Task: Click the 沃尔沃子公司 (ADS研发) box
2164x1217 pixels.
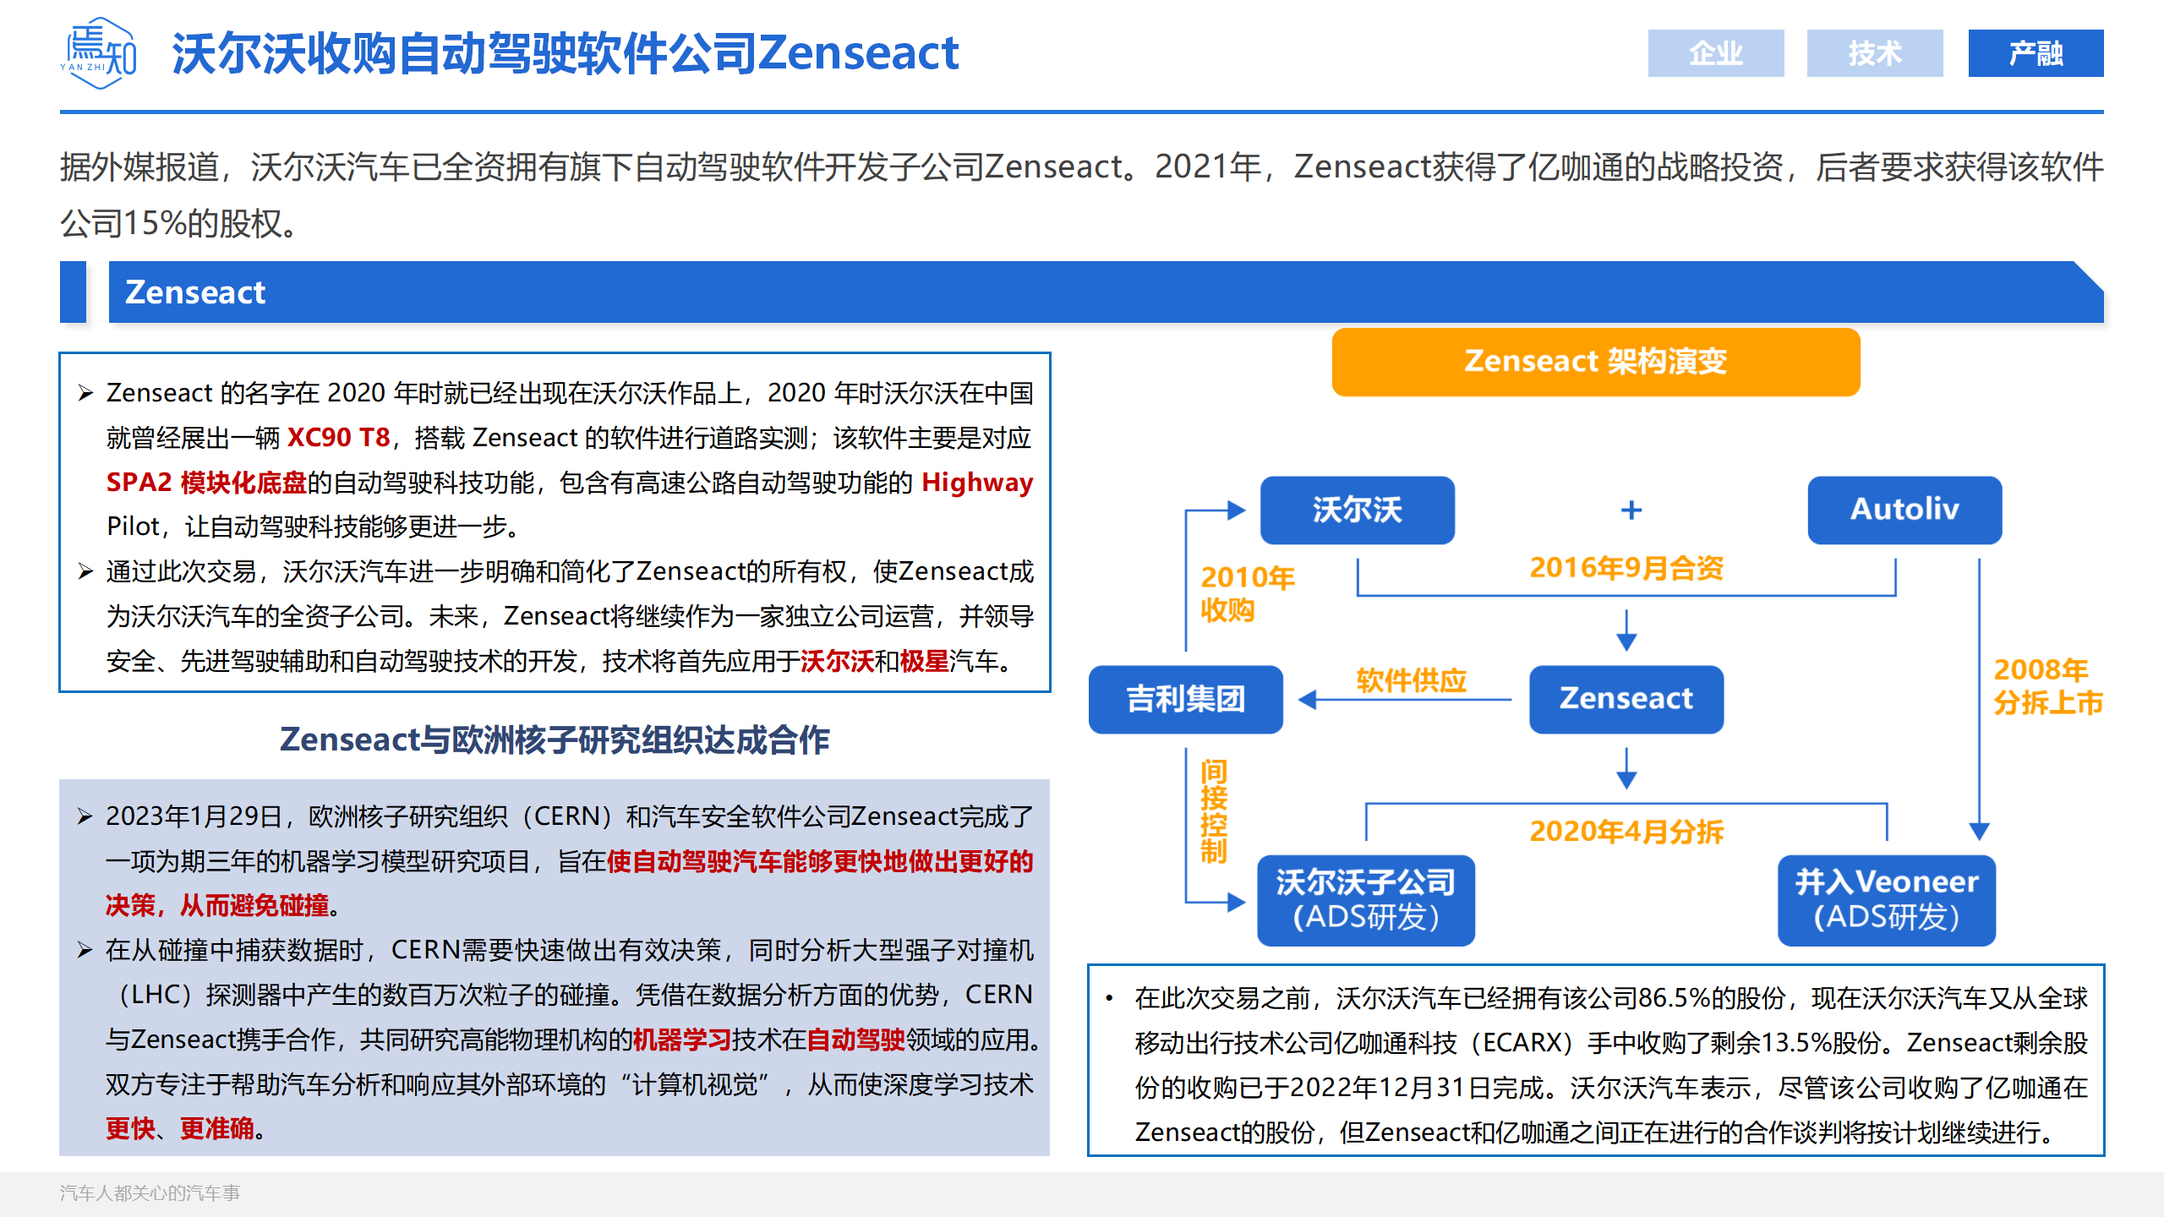Action: pyautogui.click(x=1365, y=900)
